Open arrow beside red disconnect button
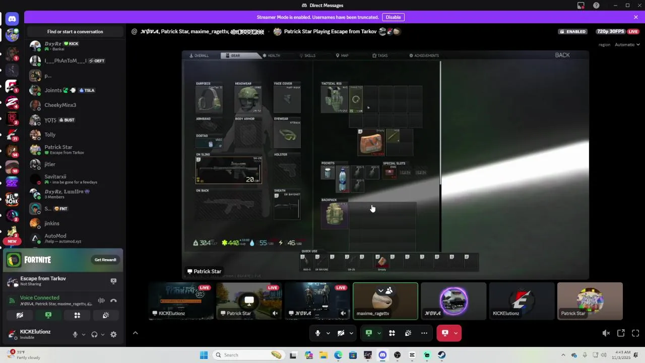645x363 pixels. [x=456, y=333]
